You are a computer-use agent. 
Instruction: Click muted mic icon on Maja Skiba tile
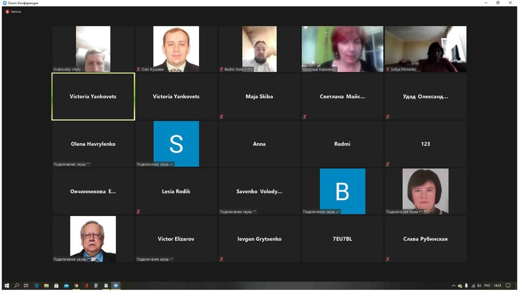pos(222,117)
